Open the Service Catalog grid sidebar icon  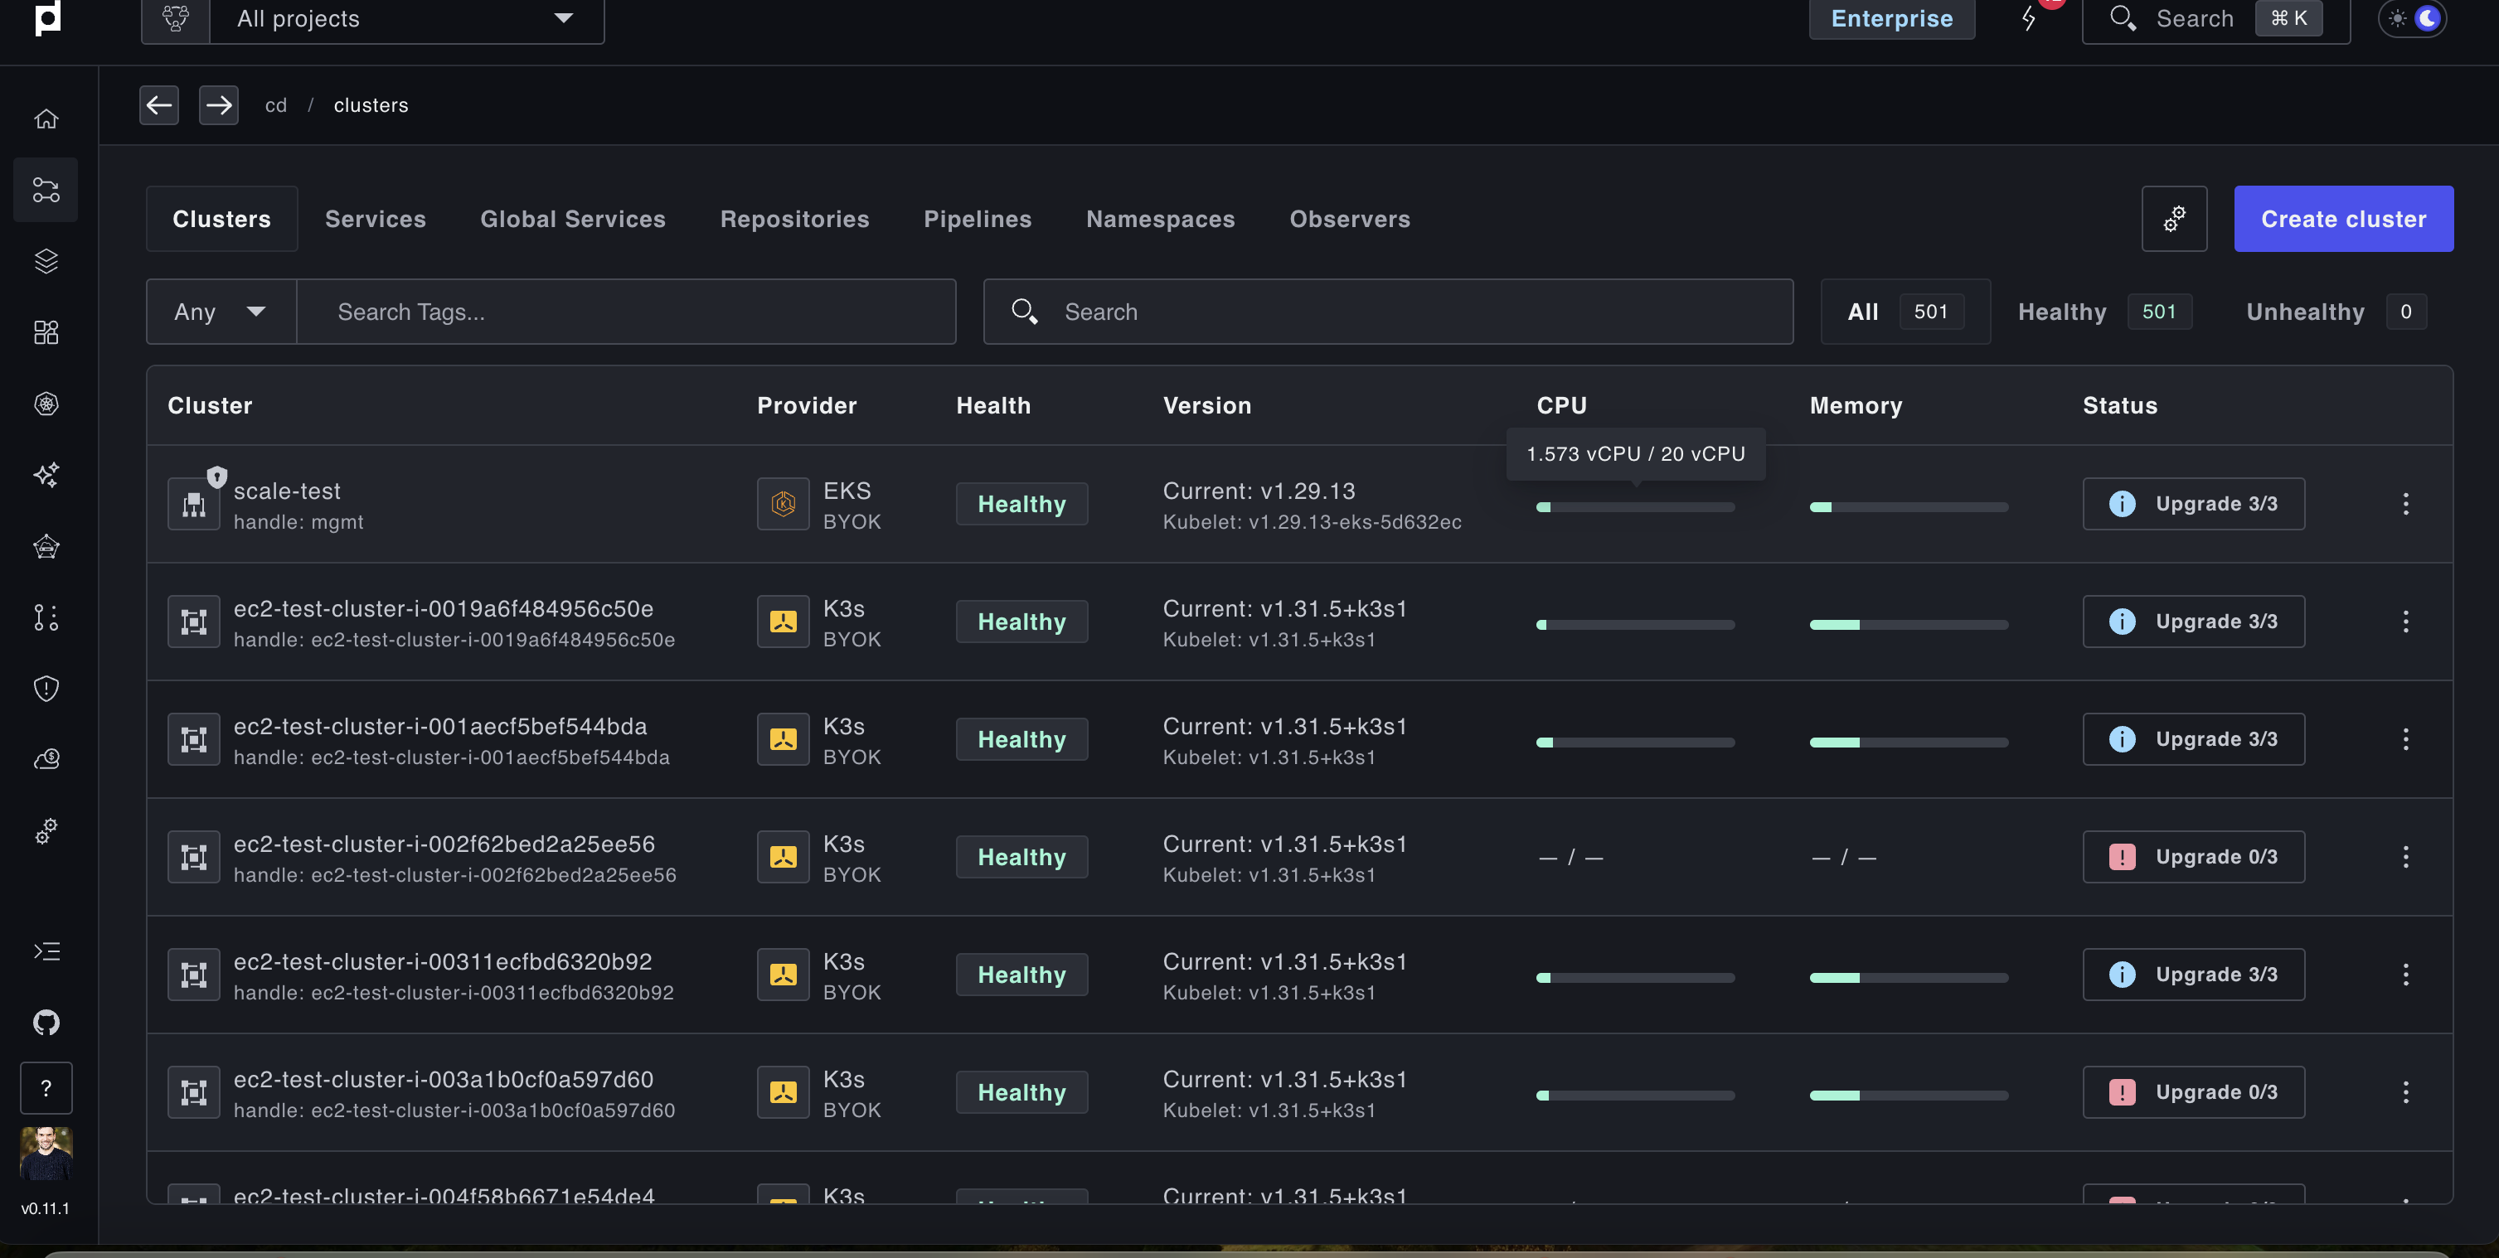point(46,332)
